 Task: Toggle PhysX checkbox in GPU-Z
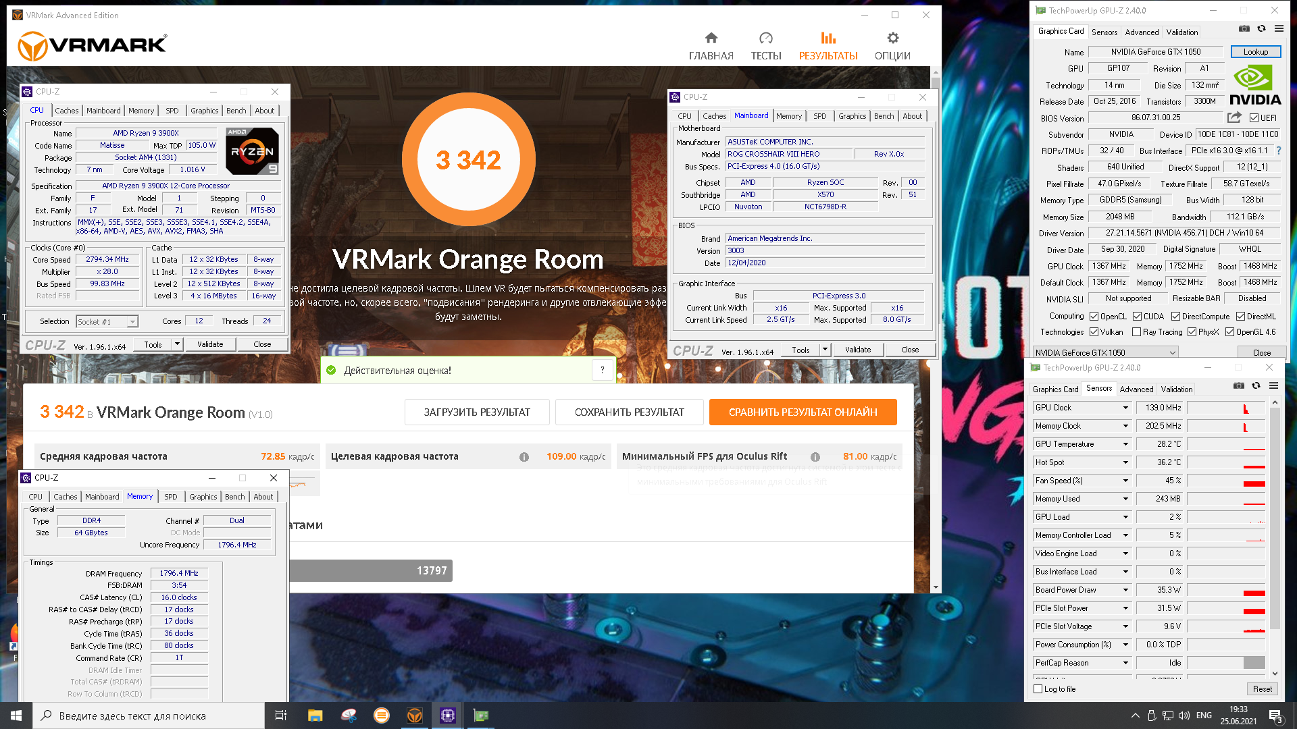[1192, 332]
